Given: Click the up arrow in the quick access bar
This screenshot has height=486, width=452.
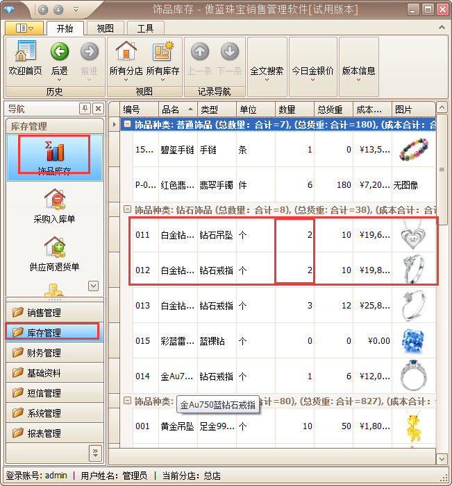Looking at the screenshot, I should tap(43, 10).
